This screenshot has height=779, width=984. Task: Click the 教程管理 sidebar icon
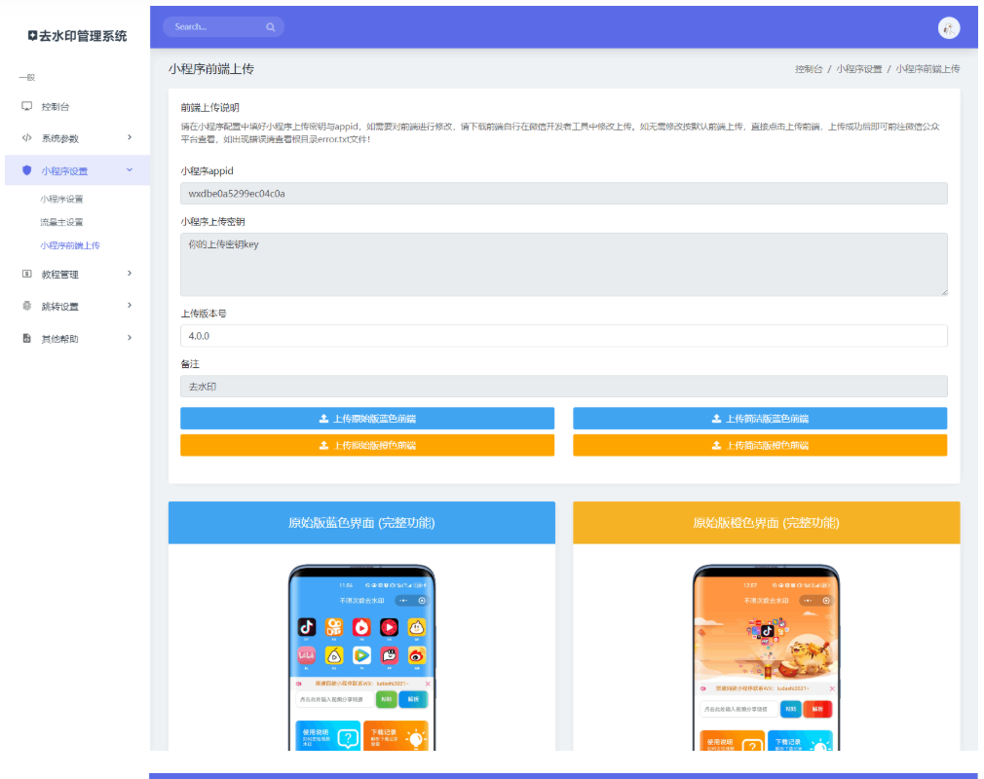pos(27,275)
